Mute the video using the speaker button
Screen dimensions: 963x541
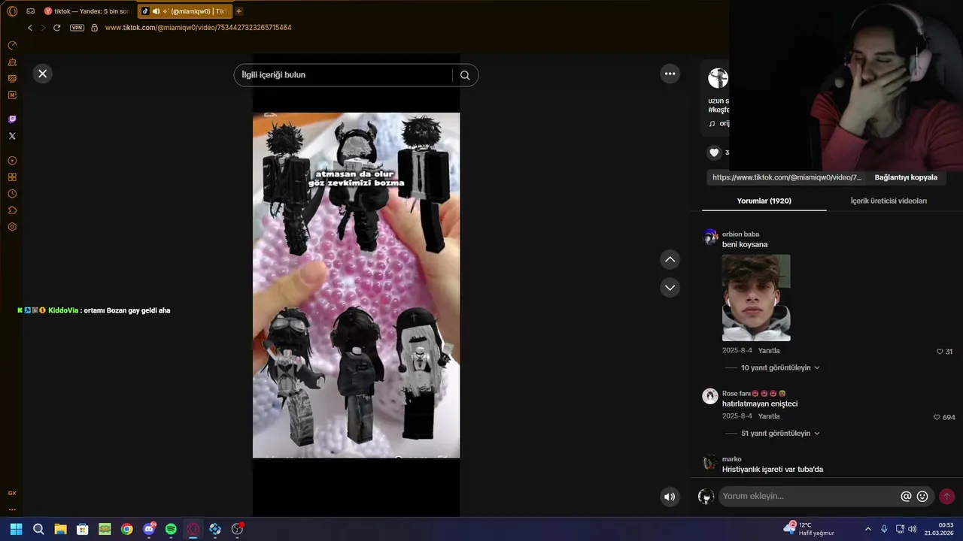pos(669,497)
